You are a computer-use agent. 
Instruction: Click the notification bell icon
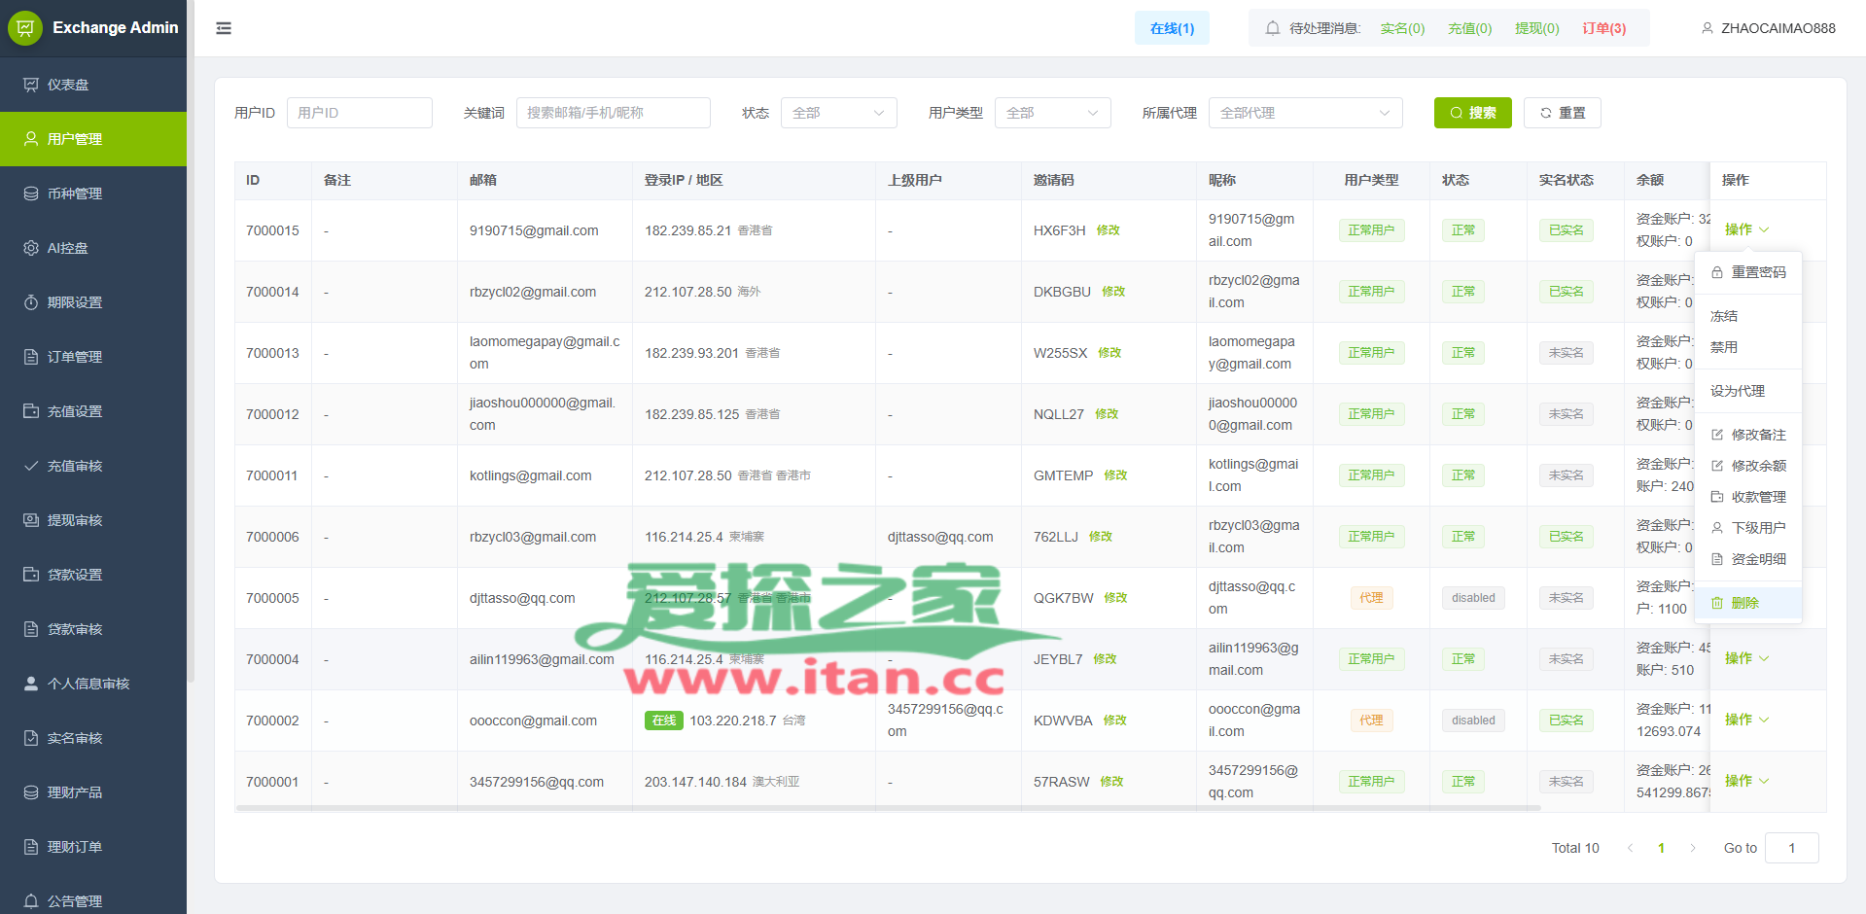pos(1272,28)
